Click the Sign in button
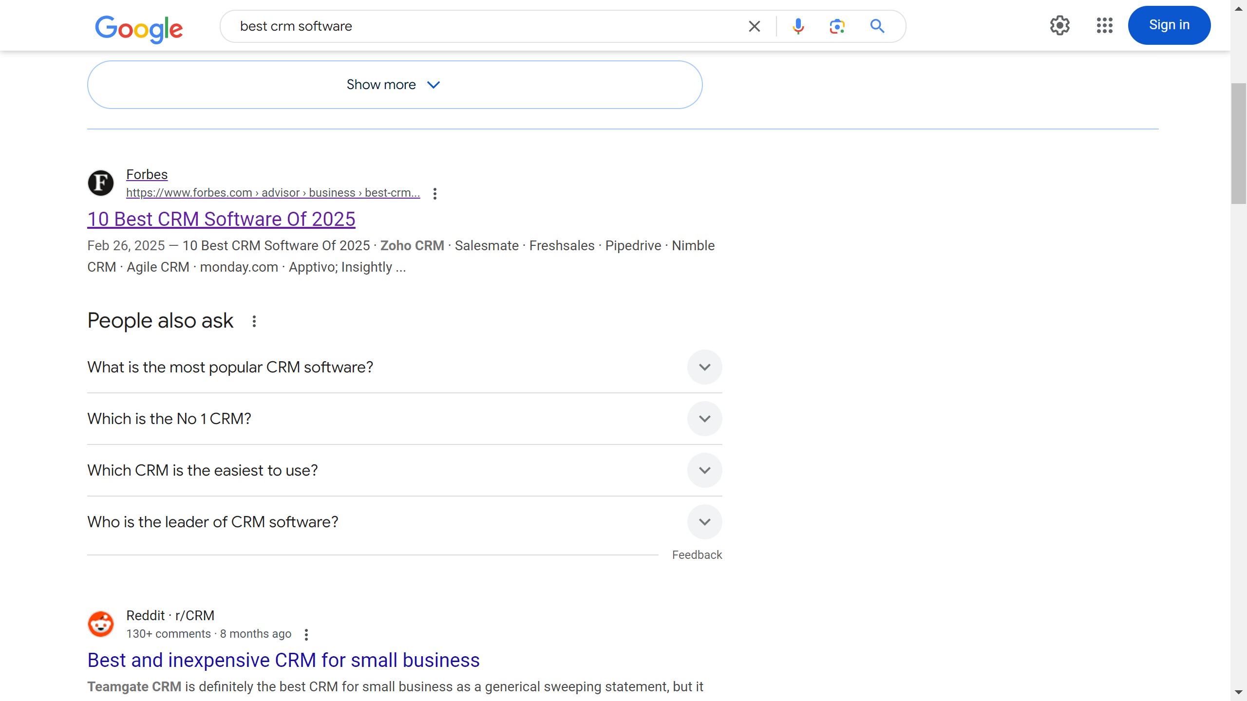Viewport: 1247px width, 701px height. coord(1169,25)
